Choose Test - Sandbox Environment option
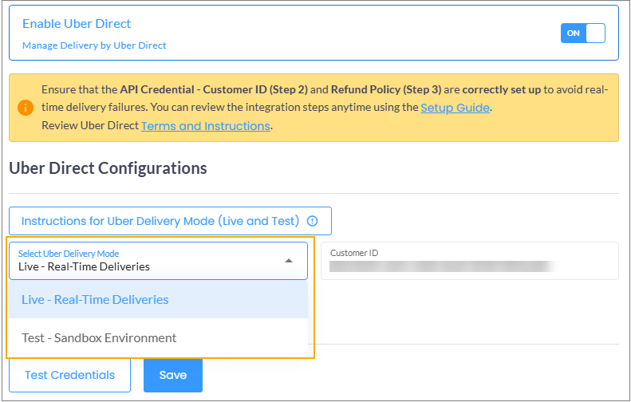The width and height of the screenshot is (631, 402). tap(99, 337)
